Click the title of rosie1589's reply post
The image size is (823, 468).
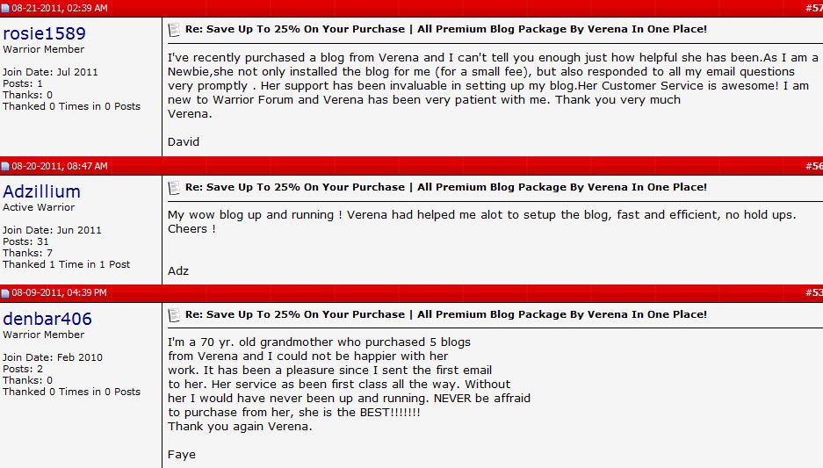tap(446, 29)
